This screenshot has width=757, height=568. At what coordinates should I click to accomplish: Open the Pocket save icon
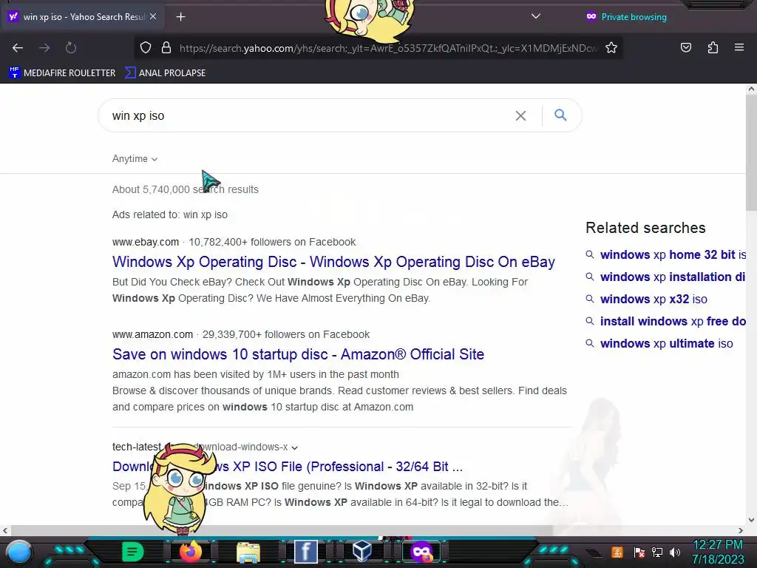click(685, 47)
